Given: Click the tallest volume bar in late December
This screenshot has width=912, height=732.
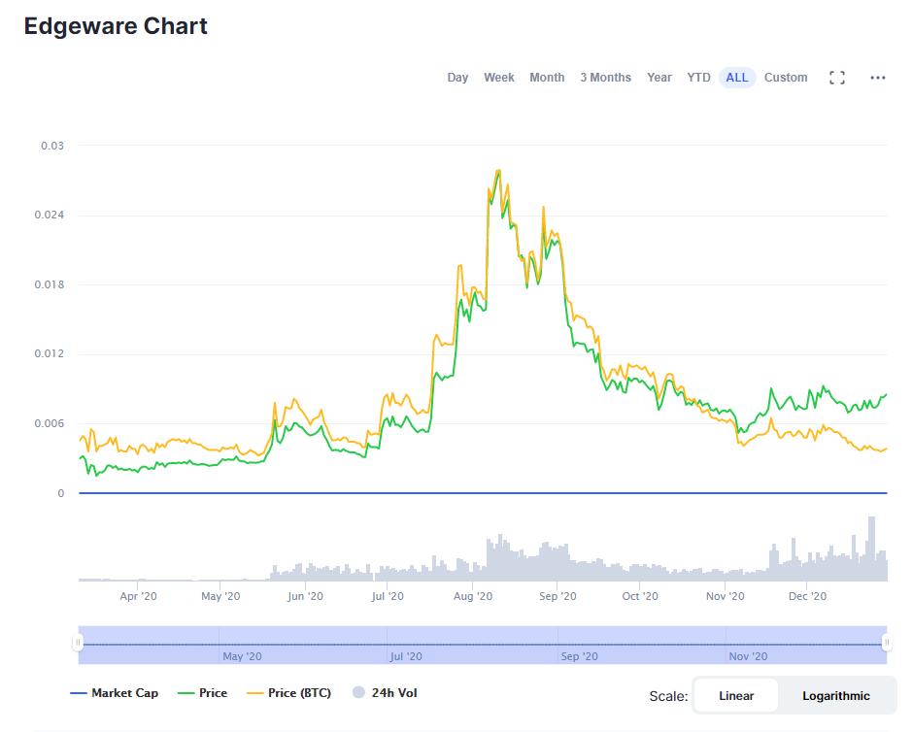Looking at the screenshot, I should (871, 549).
